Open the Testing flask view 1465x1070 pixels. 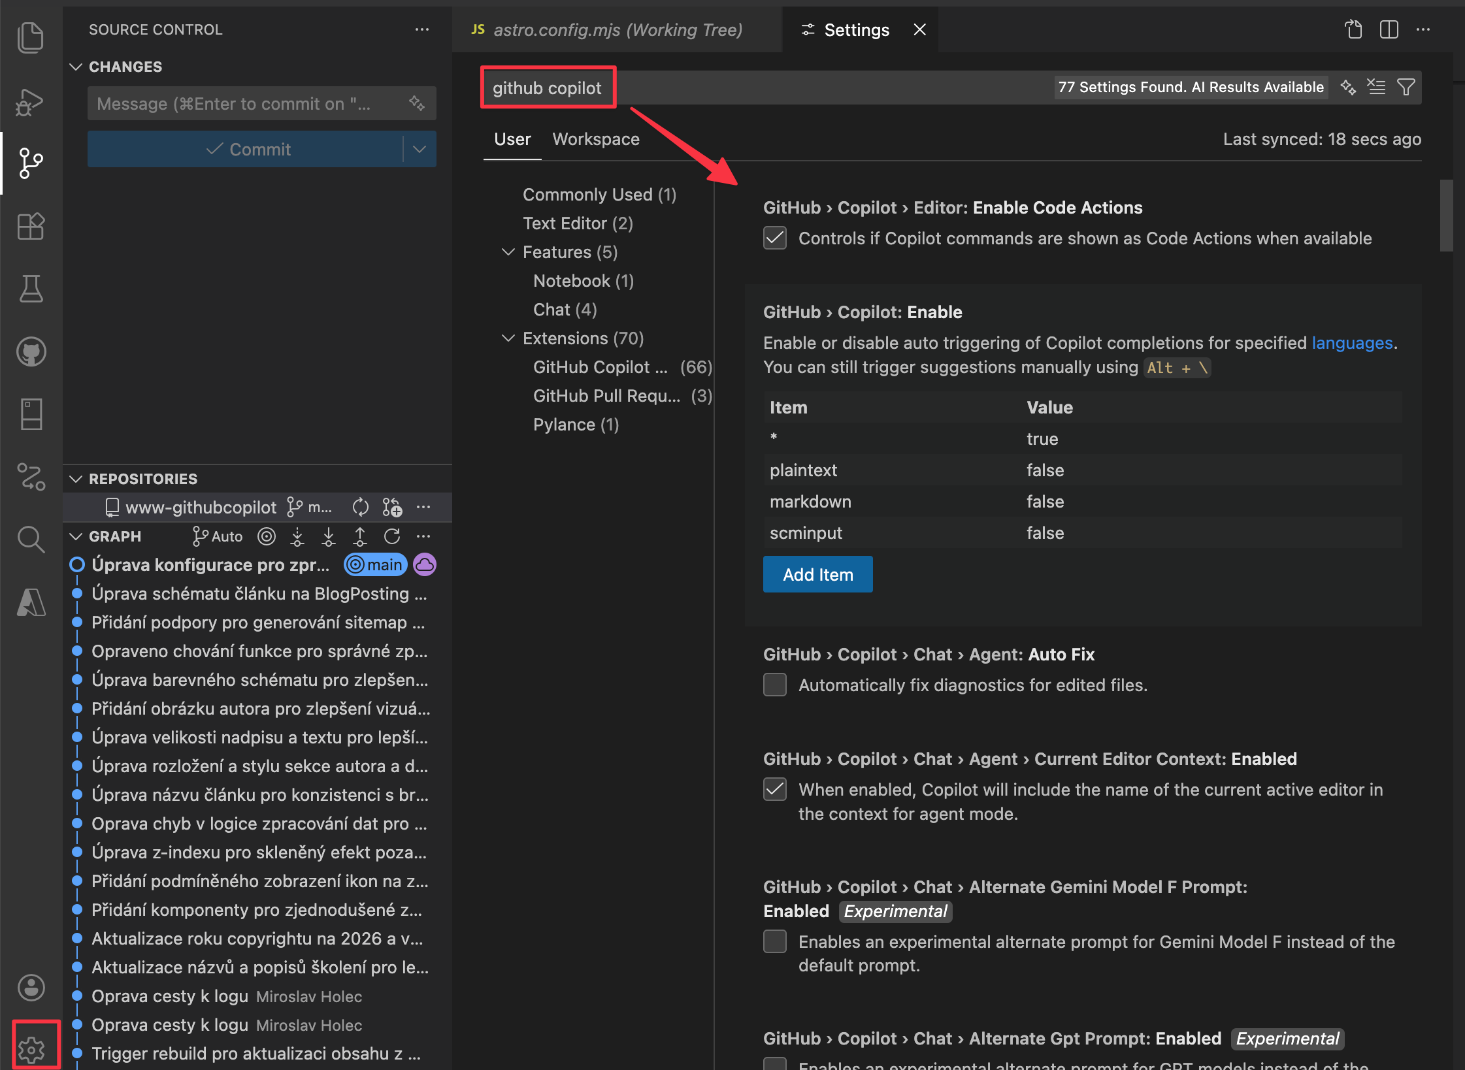pos(30,289)
